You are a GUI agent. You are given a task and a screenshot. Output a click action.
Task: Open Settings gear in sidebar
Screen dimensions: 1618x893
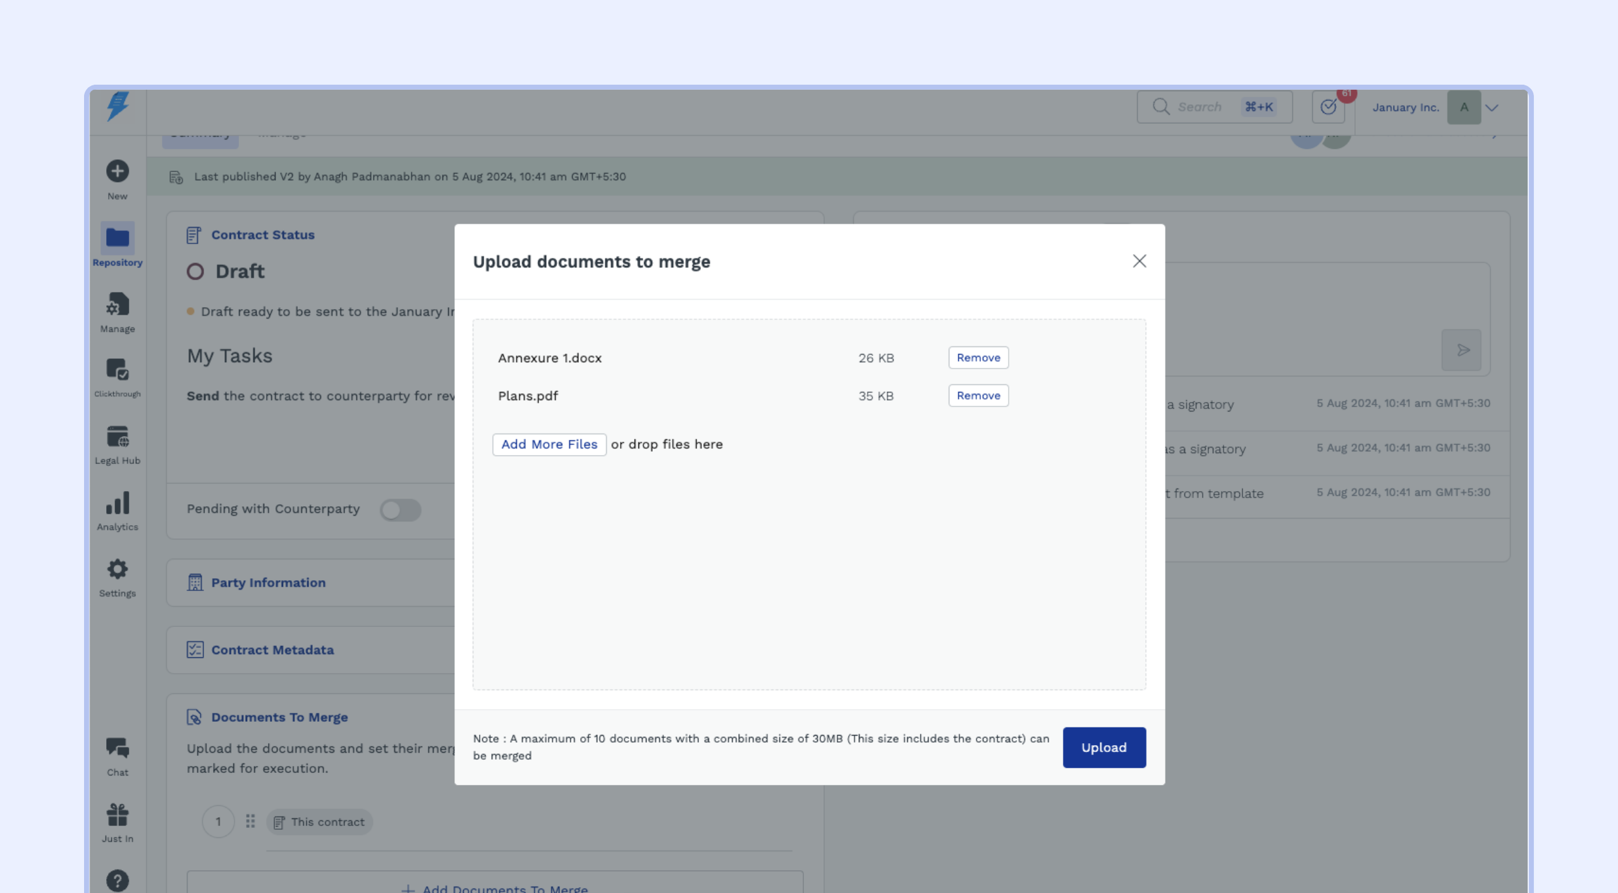117,569
